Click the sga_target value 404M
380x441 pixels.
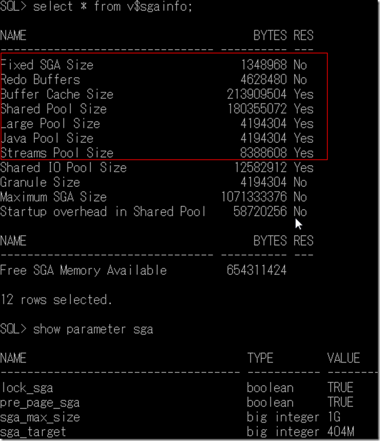coord(341,432)
